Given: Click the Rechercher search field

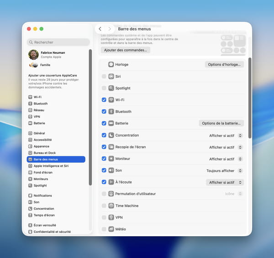Looking at the screenshot, I should pyautogui.click(x=58, y=42).
